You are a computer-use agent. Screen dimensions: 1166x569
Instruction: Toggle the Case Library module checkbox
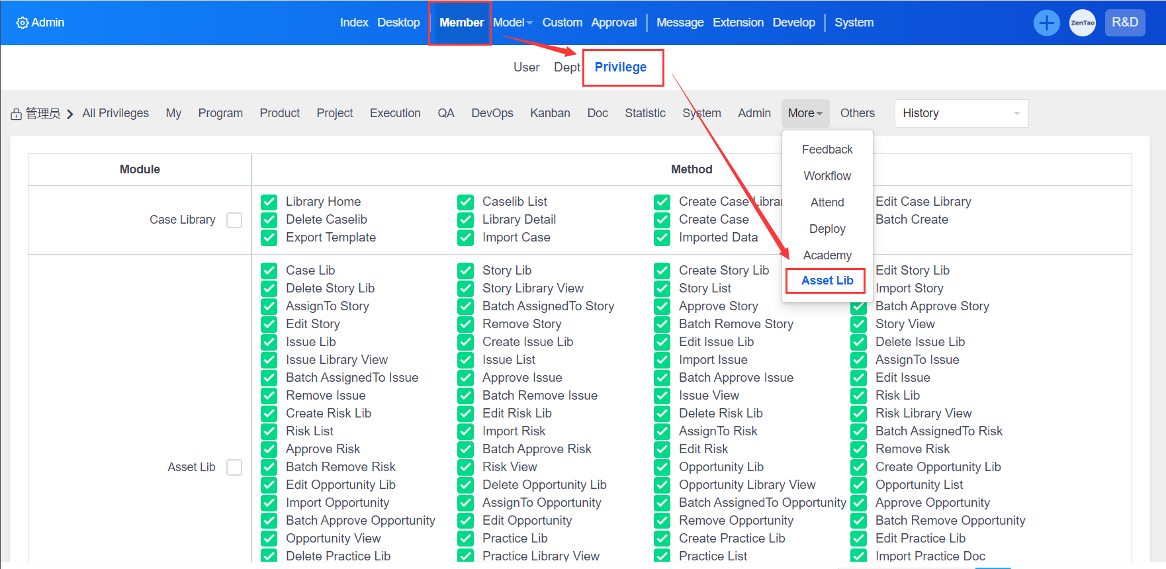(234, 220)
